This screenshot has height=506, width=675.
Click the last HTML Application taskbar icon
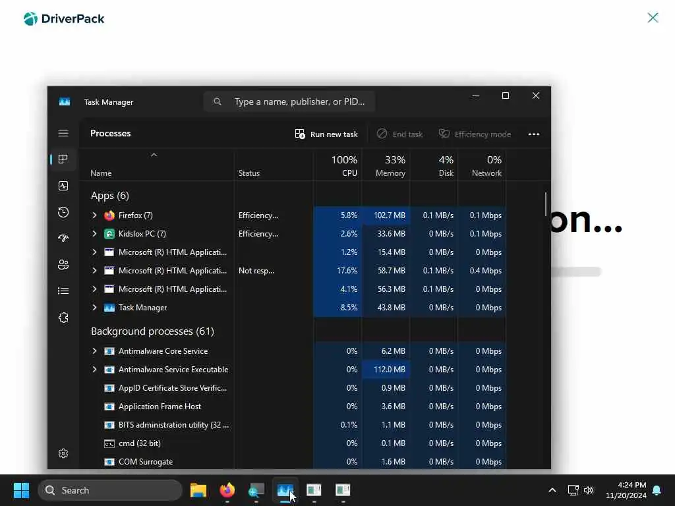tap(343, 490)
